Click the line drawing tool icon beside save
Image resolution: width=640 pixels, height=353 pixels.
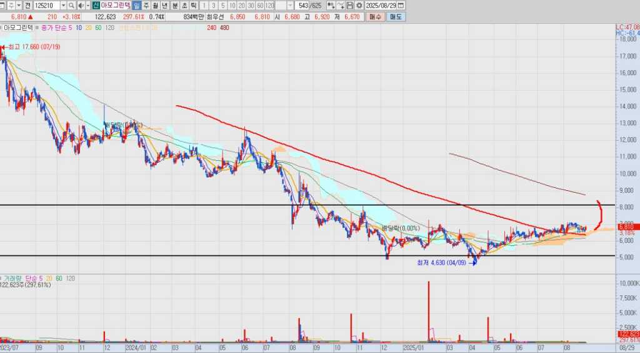click(341, 6)
